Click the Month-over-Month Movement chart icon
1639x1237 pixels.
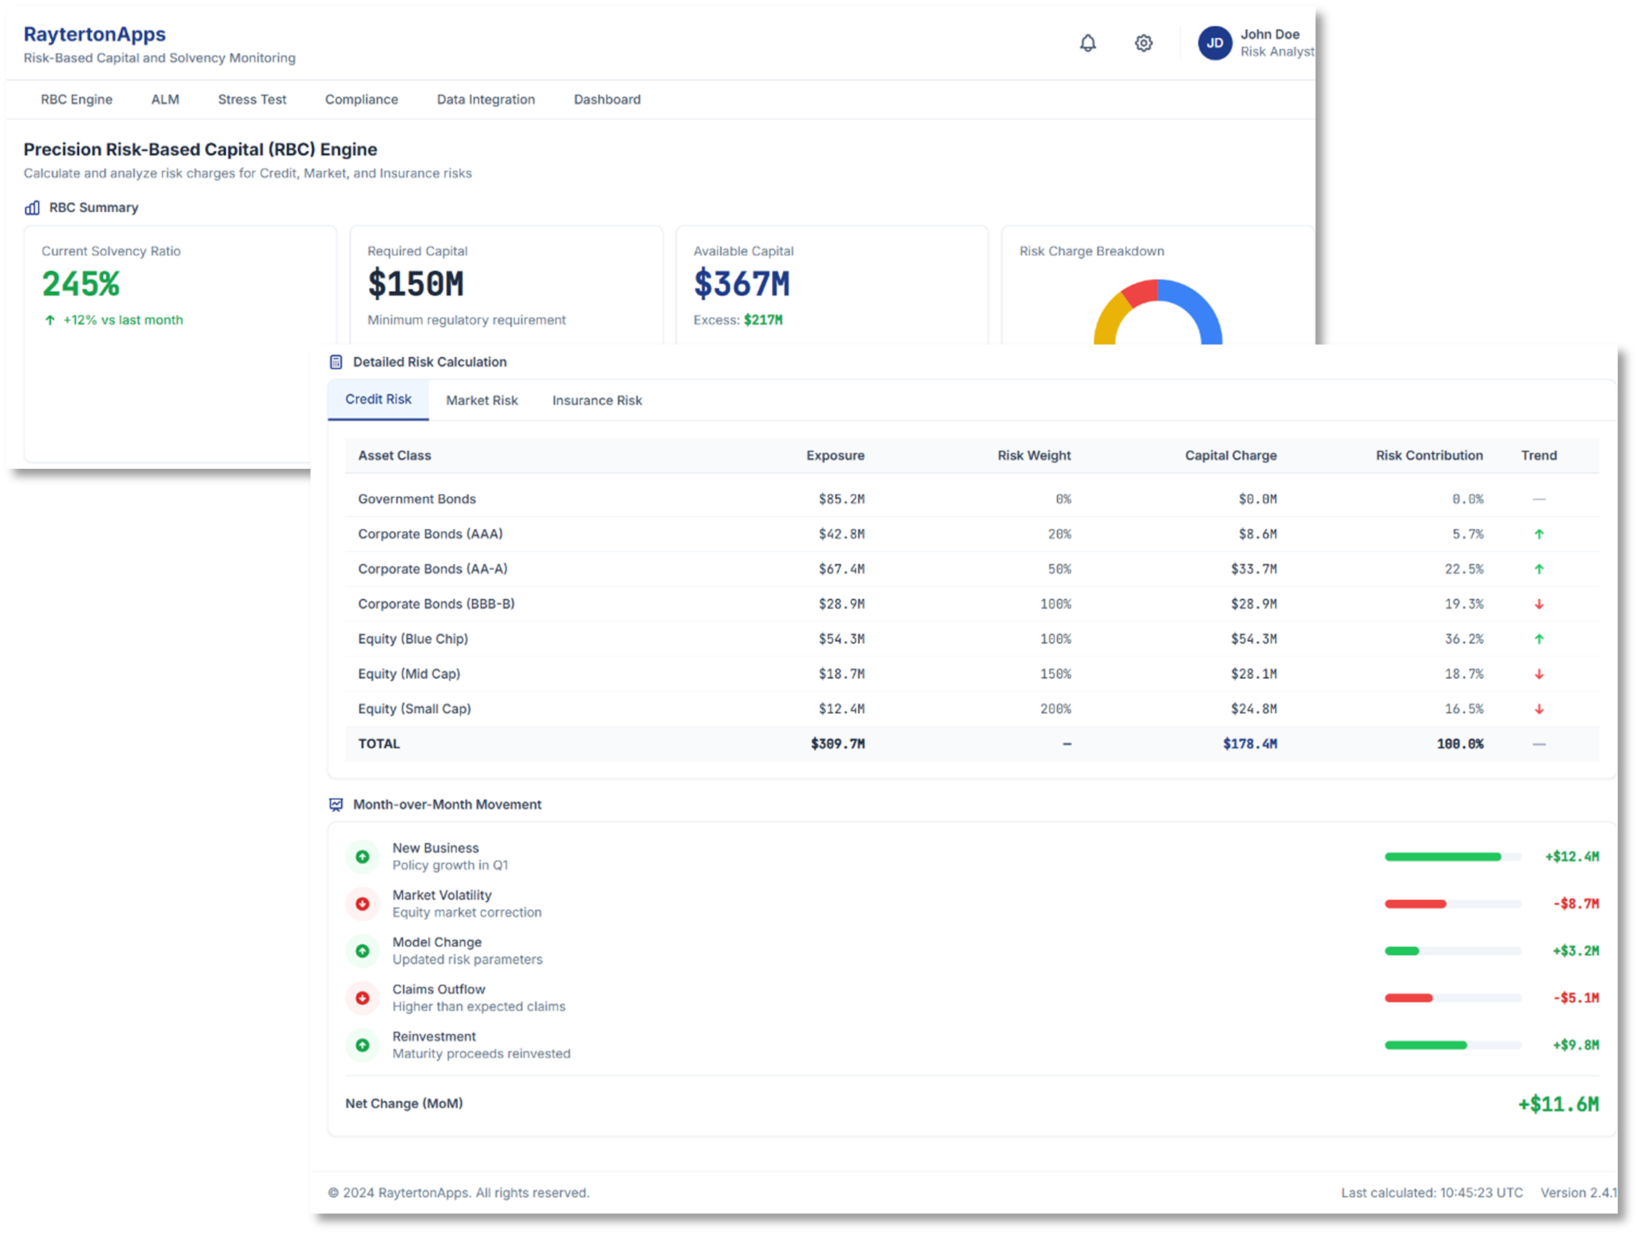point(337,805)
